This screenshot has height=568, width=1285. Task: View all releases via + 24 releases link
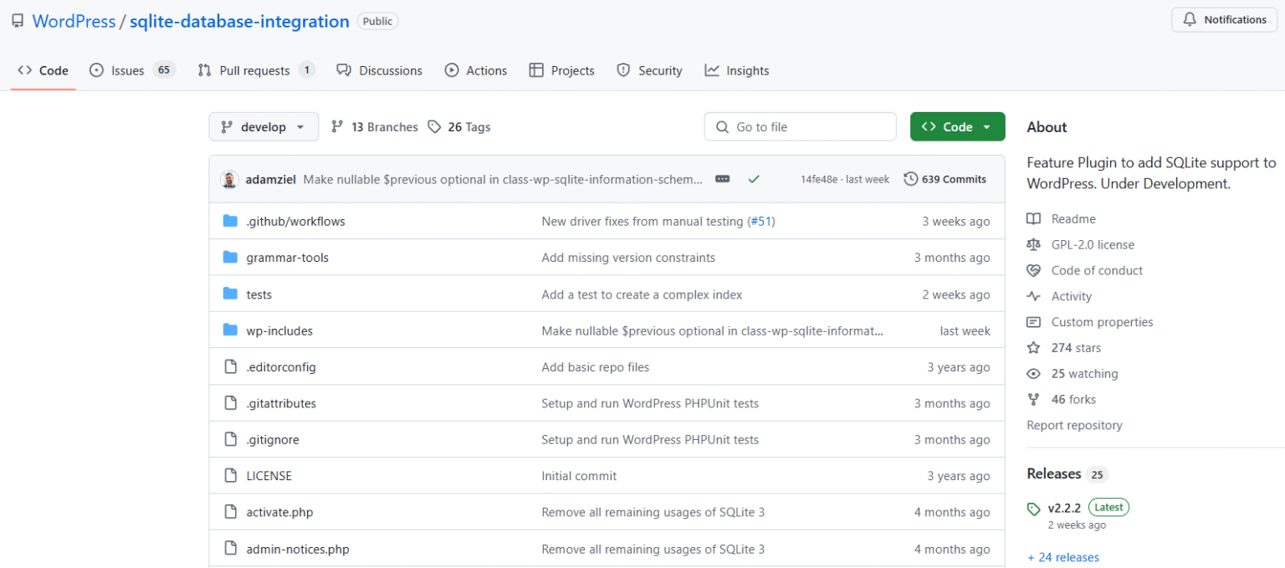[1063, 556]
